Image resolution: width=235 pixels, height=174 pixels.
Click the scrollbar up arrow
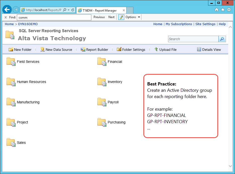click(230, 27)
